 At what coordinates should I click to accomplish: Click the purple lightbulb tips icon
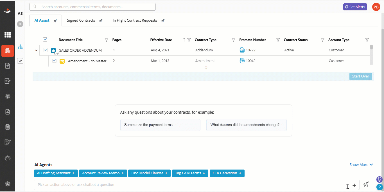tap(380, 179)
